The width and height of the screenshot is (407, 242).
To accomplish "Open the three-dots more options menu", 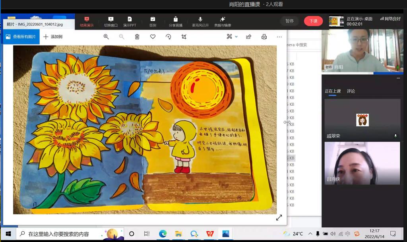I will (x=279, y=37).
